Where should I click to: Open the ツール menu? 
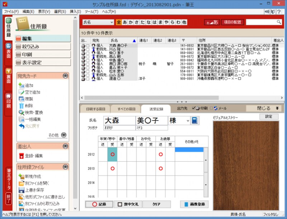click(91, 11)
